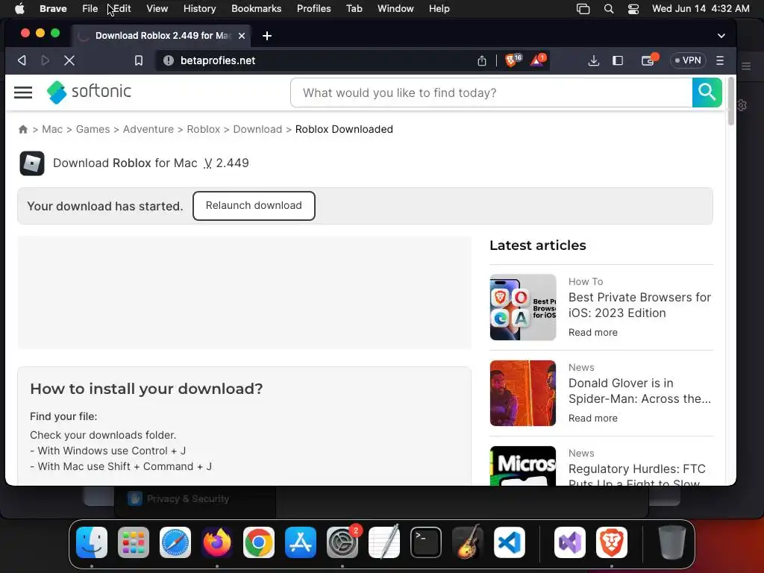The width and height of the screenshot is (764, 573).
Task: Open the Apple menu
Action: coord(19,8)
